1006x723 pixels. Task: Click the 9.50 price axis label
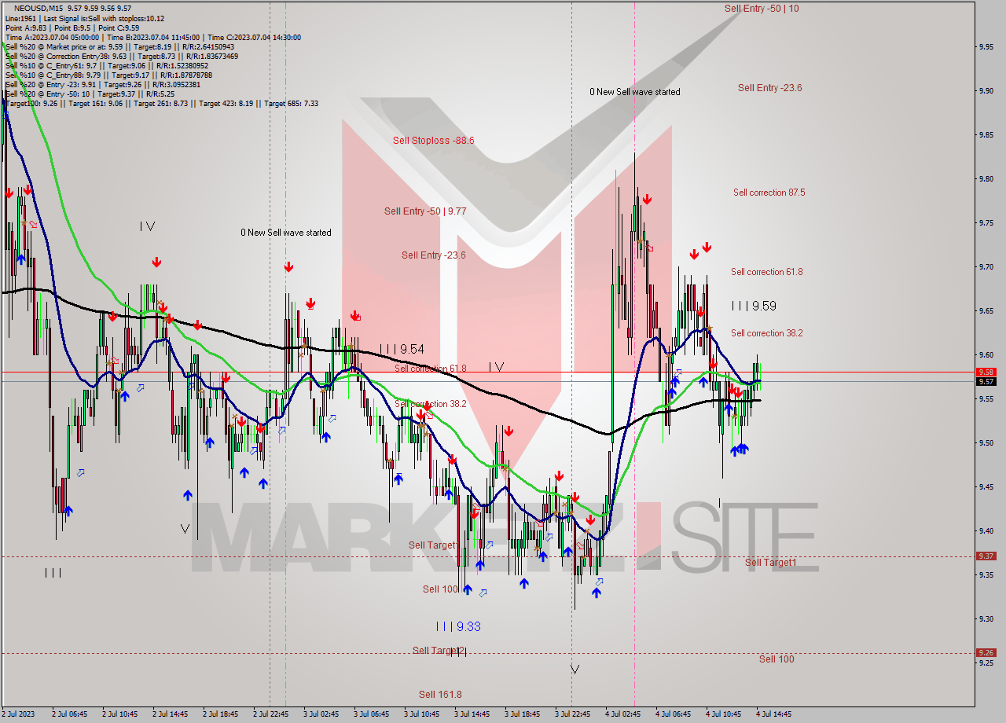(987, 443)
